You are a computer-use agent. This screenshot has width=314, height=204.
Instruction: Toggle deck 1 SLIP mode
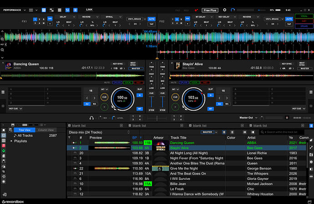click(140, 89)
